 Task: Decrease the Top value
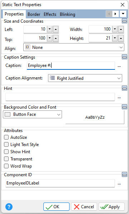[x=49, y=38]
